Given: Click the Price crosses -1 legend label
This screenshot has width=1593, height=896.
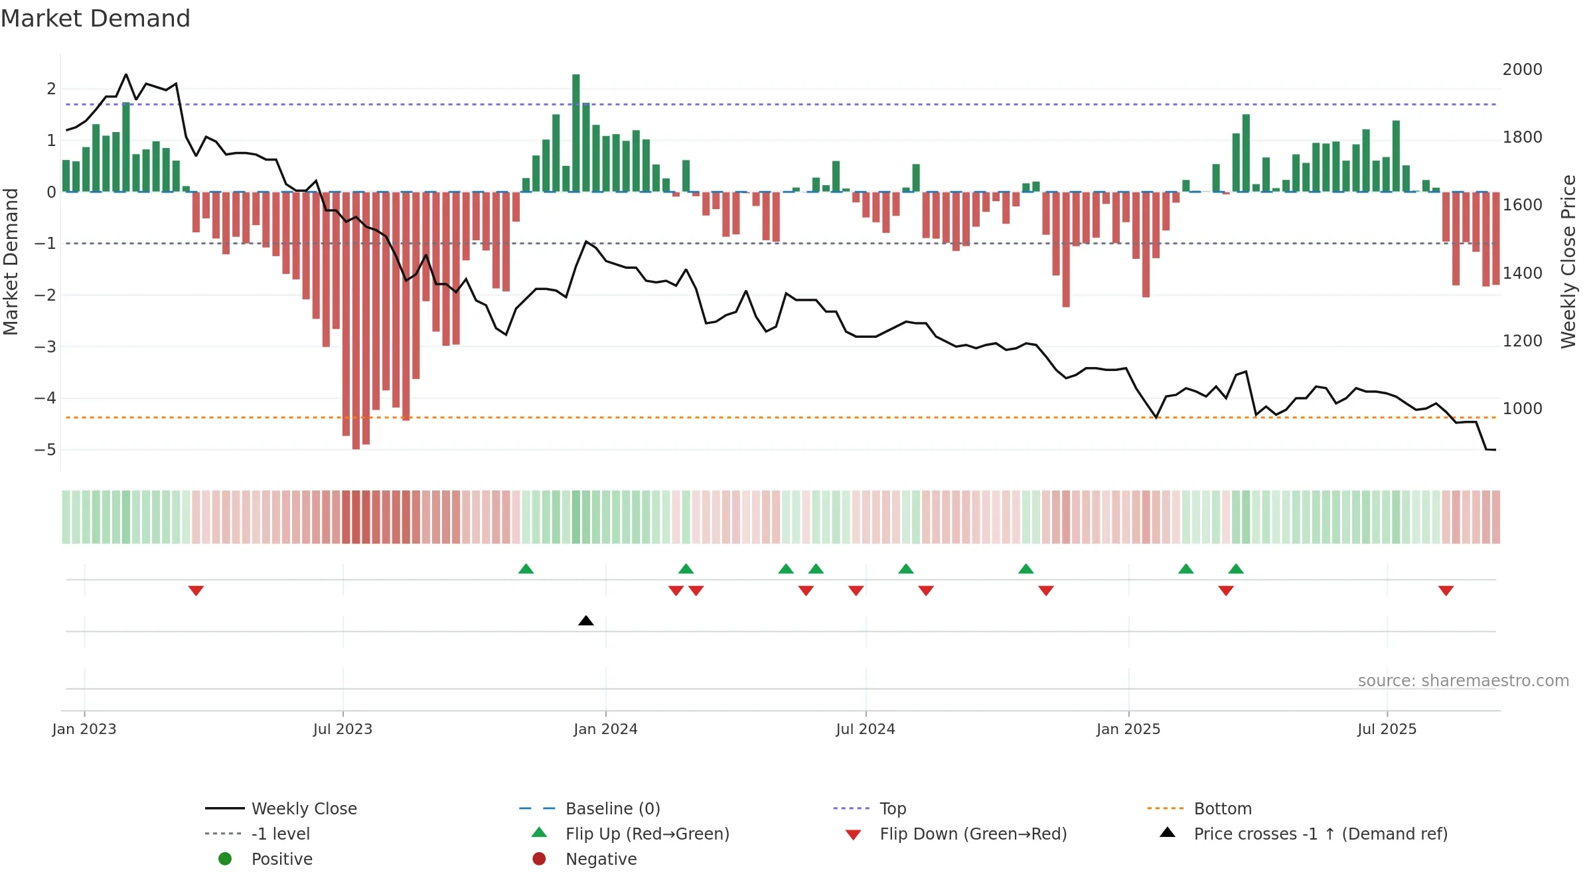Looking at the screenshot, I should [x=1321, y=834].
